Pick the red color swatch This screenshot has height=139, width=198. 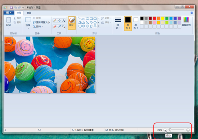[x=154, y=18]
